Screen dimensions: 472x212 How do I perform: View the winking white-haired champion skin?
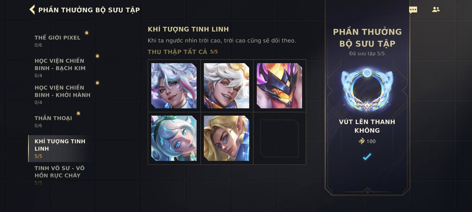pos(227,86)
